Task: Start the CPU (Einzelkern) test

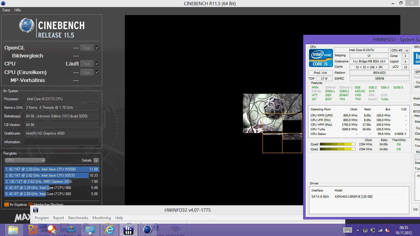Action: [x=87, y=72]
